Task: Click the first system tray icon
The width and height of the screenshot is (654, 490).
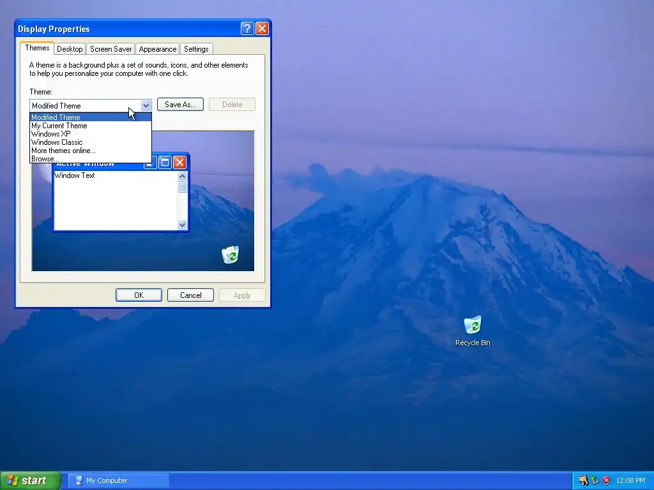Action: pyautogui.click(x=583, y=480)
